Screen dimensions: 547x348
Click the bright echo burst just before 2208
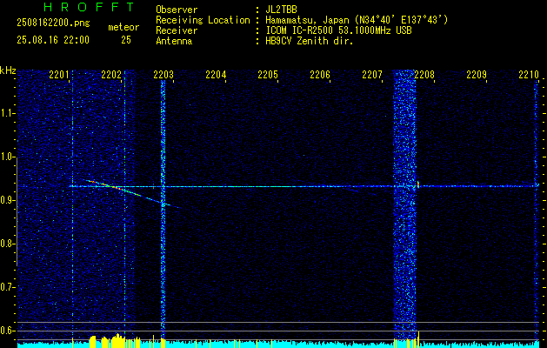(x=418, y=184)
